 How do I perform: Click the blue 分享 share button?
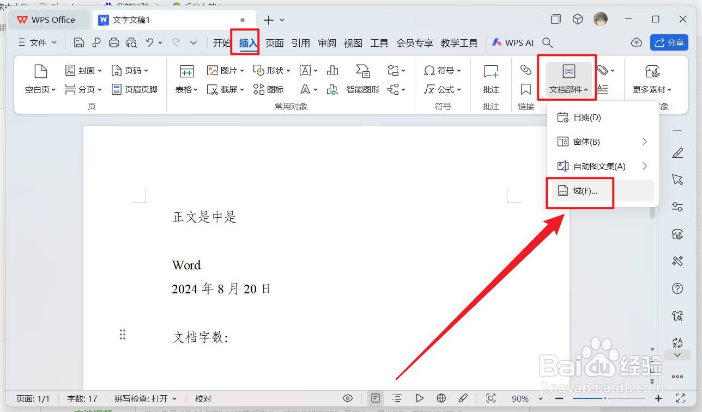click(x=669, y=42)
